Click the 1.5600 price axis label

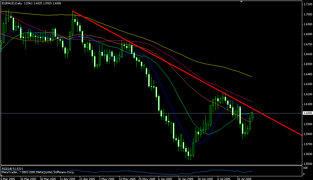coord(308,154)
